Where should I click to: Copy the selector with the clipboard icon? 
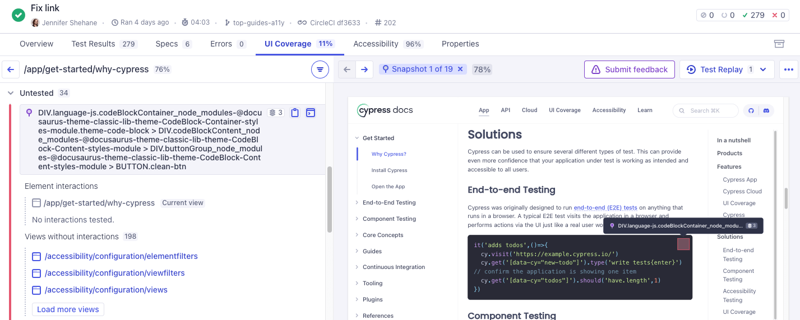pyautogui.click(x=295, y=113)
